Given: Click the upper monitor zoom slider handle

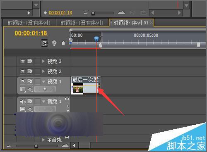Looking at the screenshot, I should [93, 13].
